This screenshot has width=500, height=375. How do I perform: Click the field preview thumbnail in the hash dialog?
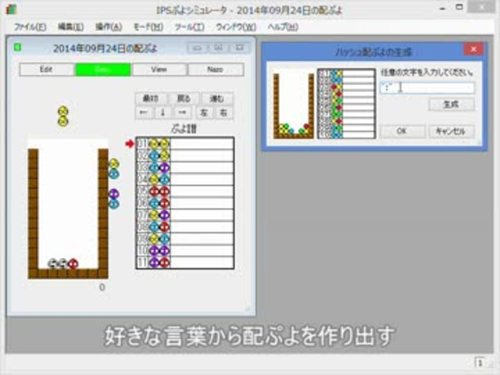click(293, 104)
